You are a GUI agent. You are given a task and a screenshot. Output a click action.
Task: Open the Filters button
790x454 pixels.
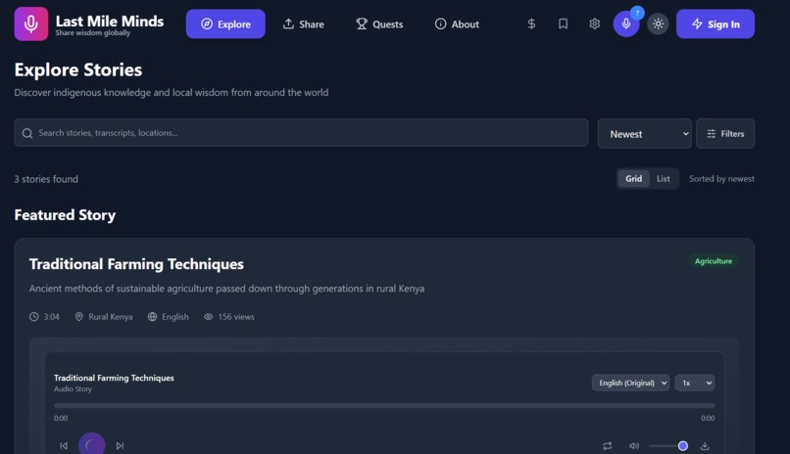725,134
